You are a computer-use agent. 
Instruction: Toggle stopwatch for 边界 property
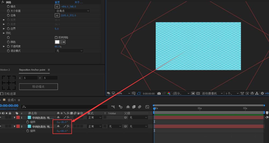(x=8, y=29)
